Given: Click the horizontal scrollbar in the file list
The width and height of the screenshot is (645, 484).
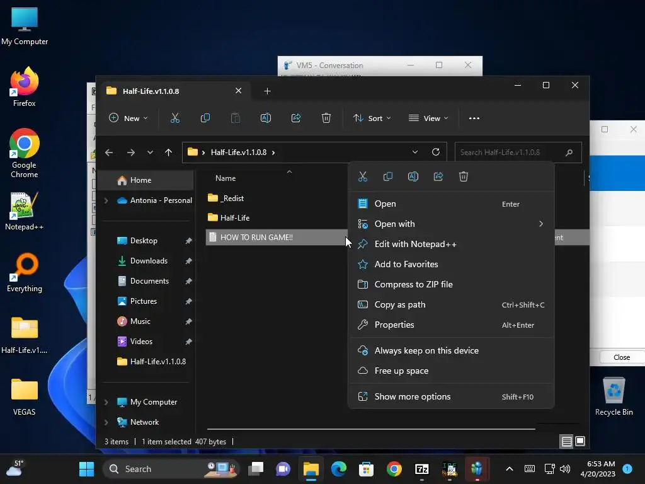Looking at the screenshot, I should tap(371, 429).
